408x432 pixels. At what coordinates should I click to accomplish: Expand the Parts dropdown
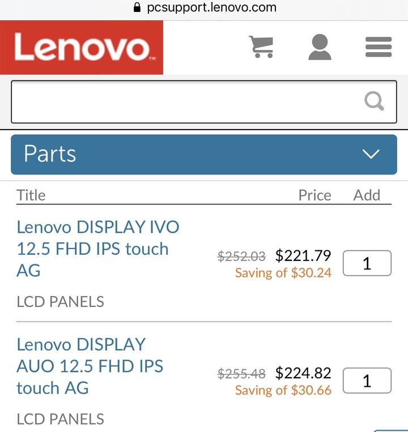click(x=204, y=154)
